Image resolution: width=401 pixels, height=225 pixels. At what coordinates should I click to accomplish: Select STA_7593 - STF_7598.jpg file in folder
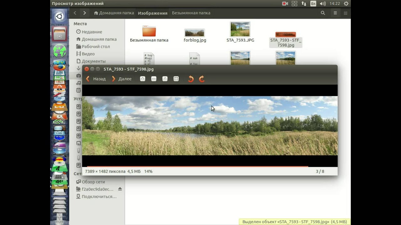(285, 40)
